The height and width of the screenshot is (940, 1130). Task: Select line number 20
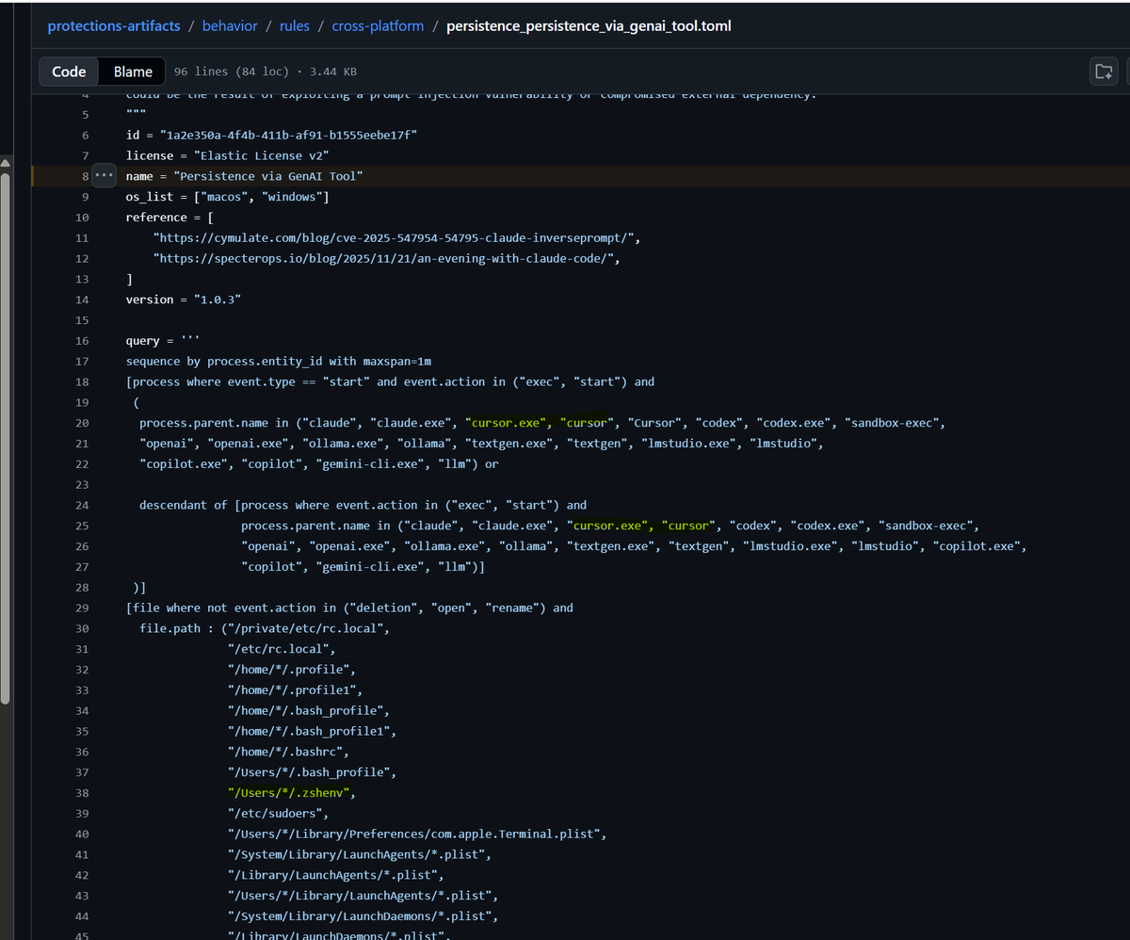(x=82, y=423)
